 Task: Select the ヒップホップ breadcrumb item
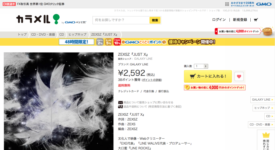(77, 35)
